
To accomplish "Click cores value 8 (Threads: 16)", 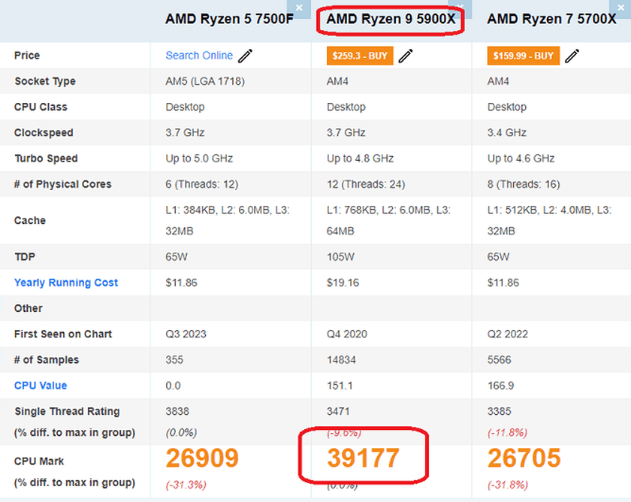I will (524, 184).
